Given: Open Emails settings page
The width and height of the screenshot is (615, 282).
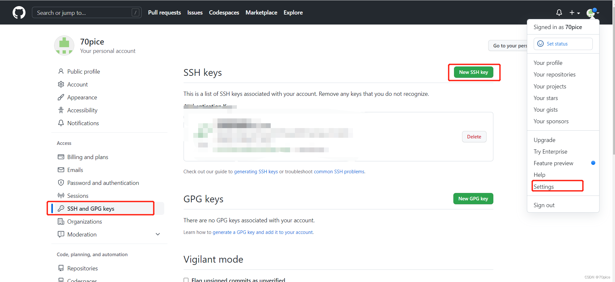Looking at the screenshot, I should point(75,170).
